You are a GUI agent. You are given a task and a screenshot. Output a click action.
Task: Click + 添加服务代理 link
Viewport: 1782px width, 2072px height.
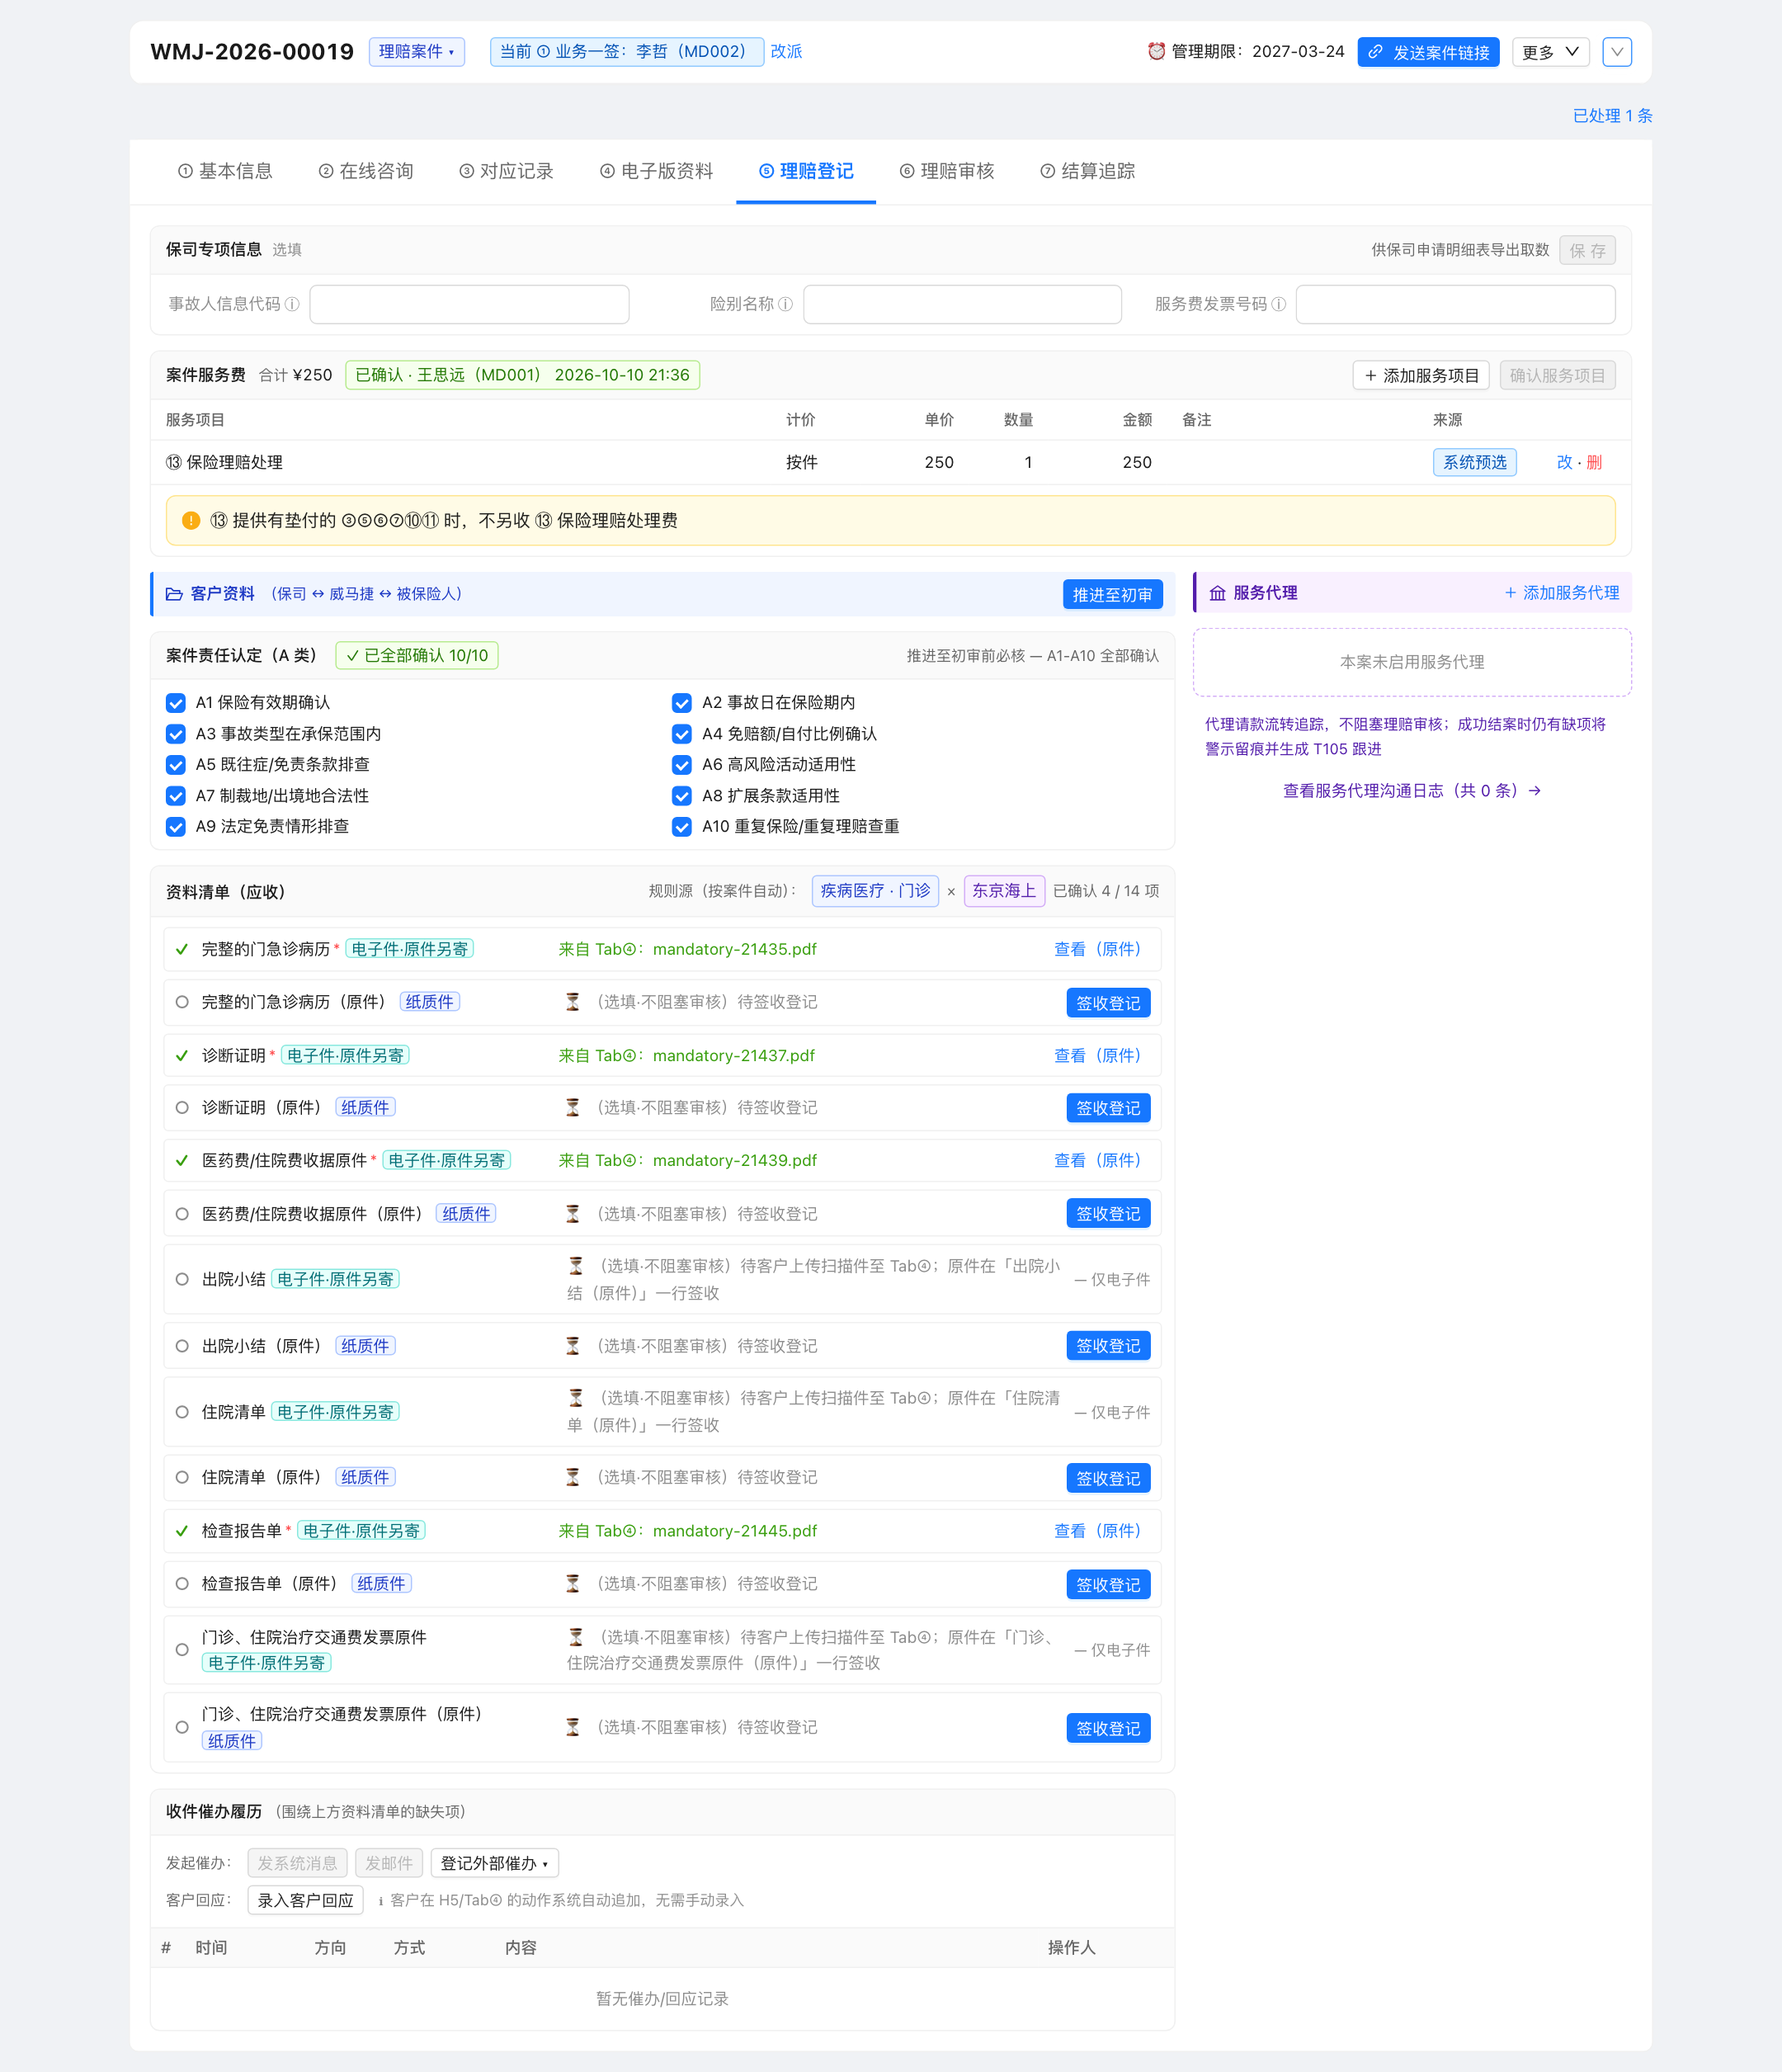[1562, 593]
